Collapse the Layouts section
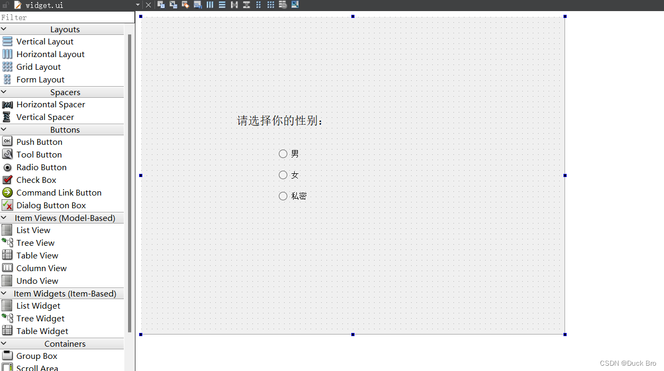 click(65, 29)
